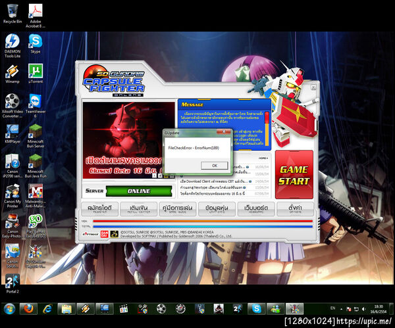This screenshot has height=328, width=395.
Task: Open KMPlayer desktop shortcut
Action: (x=13, y=134)
